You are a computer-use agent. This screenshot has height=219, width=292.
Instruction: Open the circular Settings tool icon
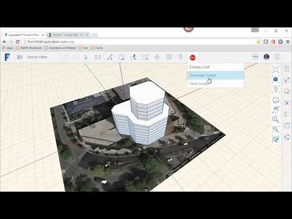click(x=169, y=57)
